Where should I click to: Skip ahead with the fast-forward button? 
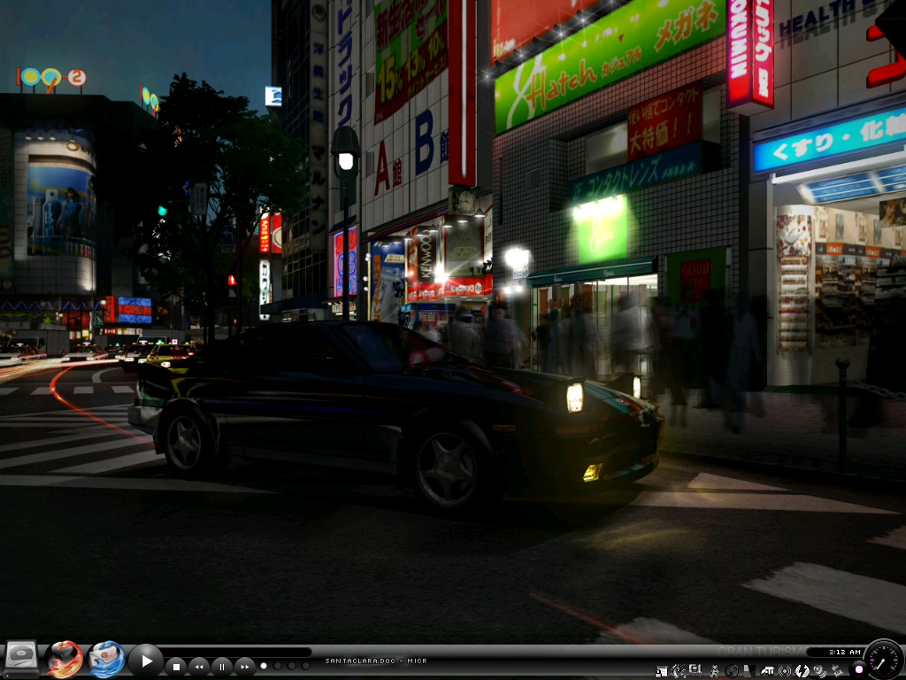point(245,667)
